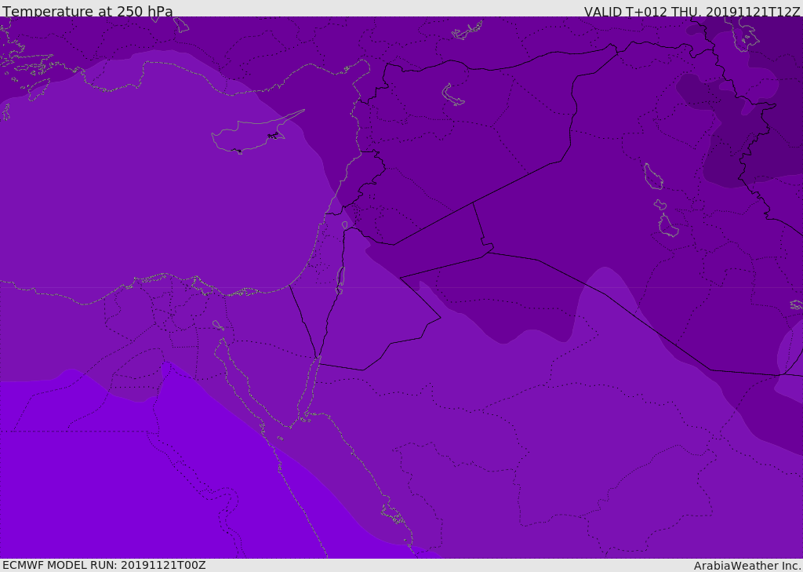Click the VALID T+012 THU timestamp label
Viewport: 803px width, 572px height.
[x=692, y=11]
